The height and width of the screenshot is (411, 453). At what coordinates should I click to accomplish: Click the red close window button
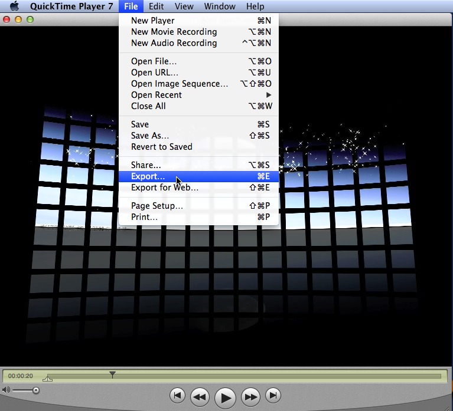6,19
